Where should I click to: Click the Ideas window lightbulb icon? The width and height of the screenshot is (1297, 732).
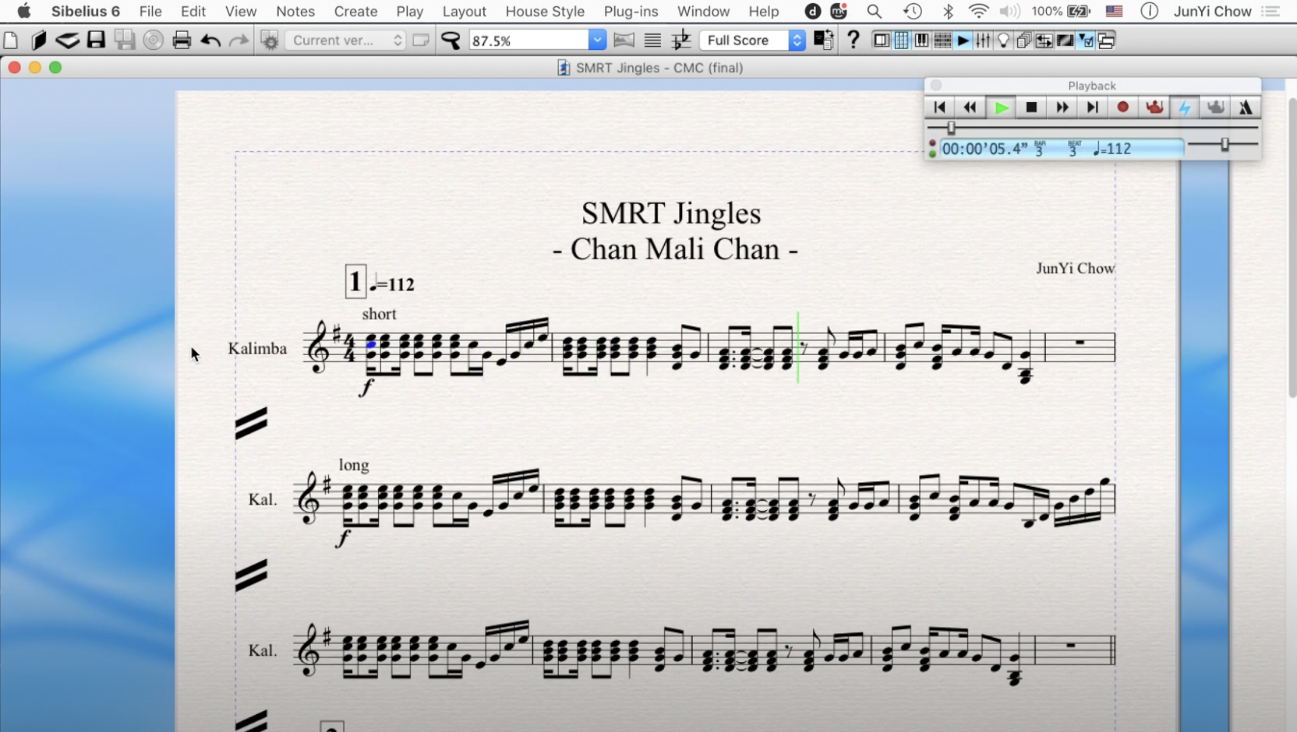coord(1003,40)
